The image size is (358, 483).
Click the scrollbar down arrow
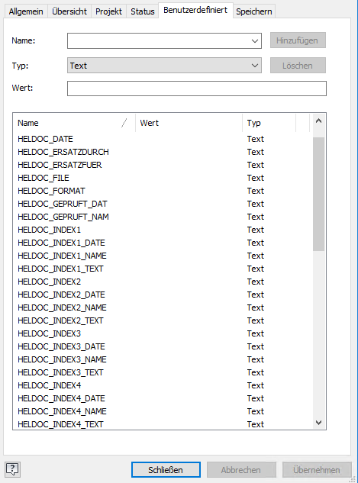[x=319, y=422]
